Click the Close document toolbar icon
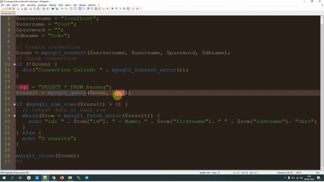Viewport: 324px width, 182px height. (18, 9)
